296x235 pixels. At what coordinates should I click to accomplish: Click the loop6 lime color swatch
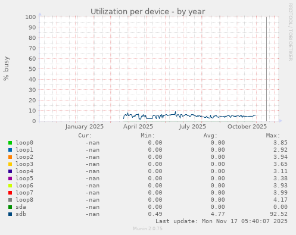pos(10,186)
